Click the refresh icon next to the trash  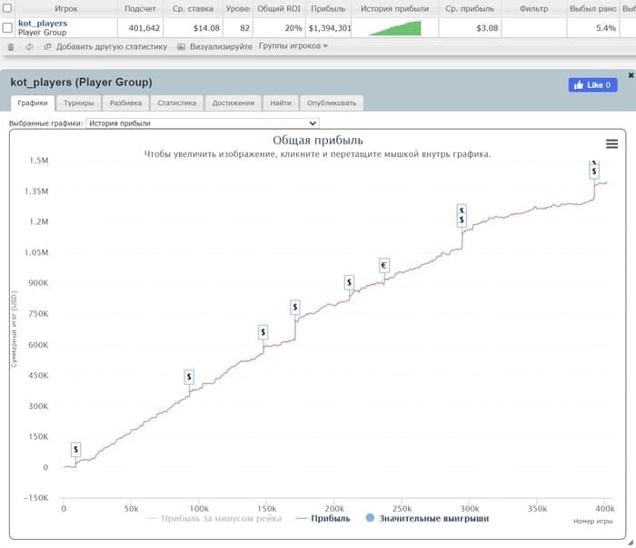pos(29,47)
